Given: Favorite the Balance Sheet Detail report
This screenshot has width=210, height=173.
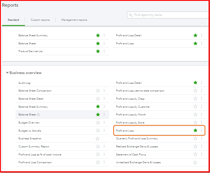Looking at the screenshot, I should (x=98, y=99).
